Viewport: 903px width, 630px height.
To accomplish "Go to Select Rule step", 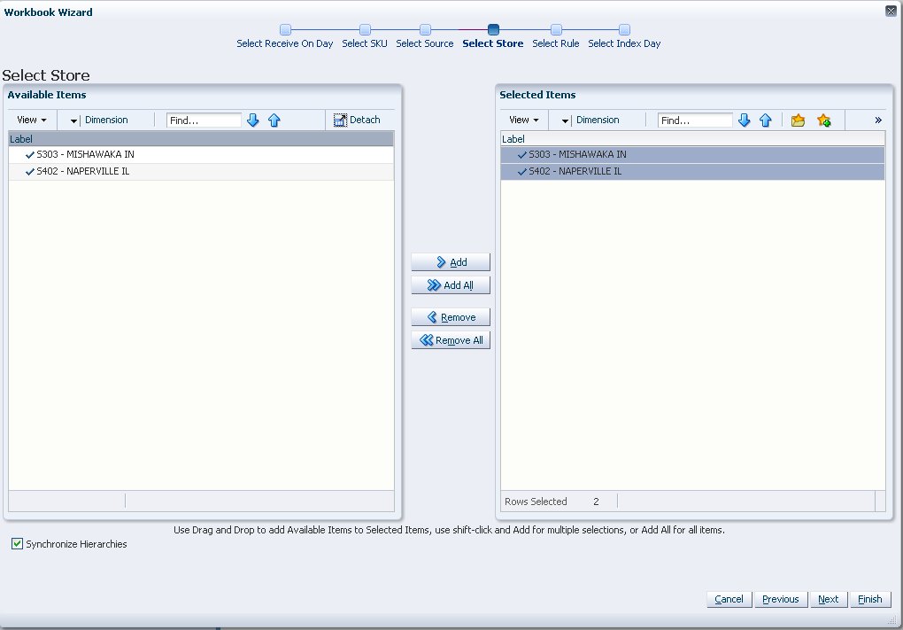I will (556, 37).
